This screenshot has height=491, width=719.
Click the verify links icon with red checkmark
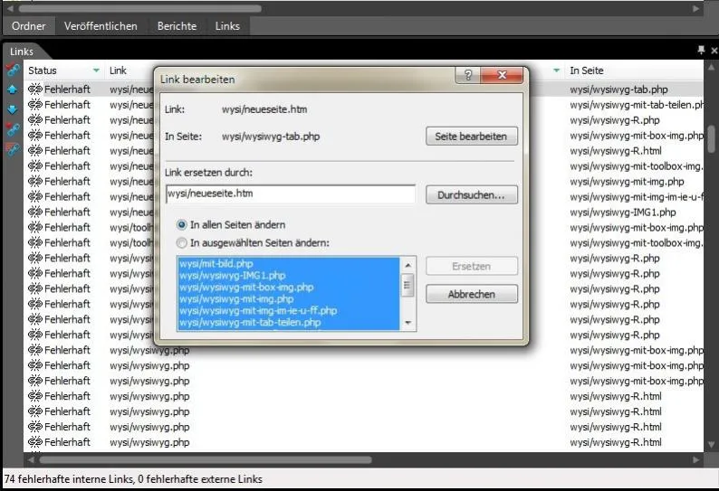click(13, 70)
